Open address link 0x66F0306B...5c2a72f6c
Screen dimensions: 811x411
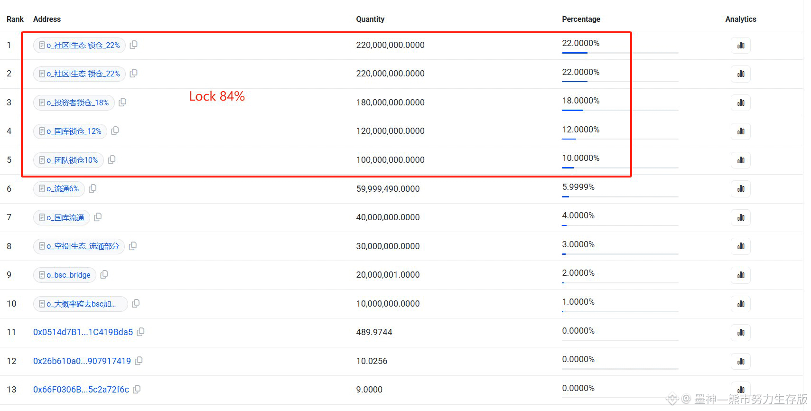click(x=81, y=390)
